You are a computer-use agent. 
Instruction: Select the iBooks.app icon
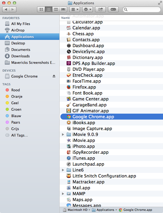pyautogui.click(x=69, y=123)
